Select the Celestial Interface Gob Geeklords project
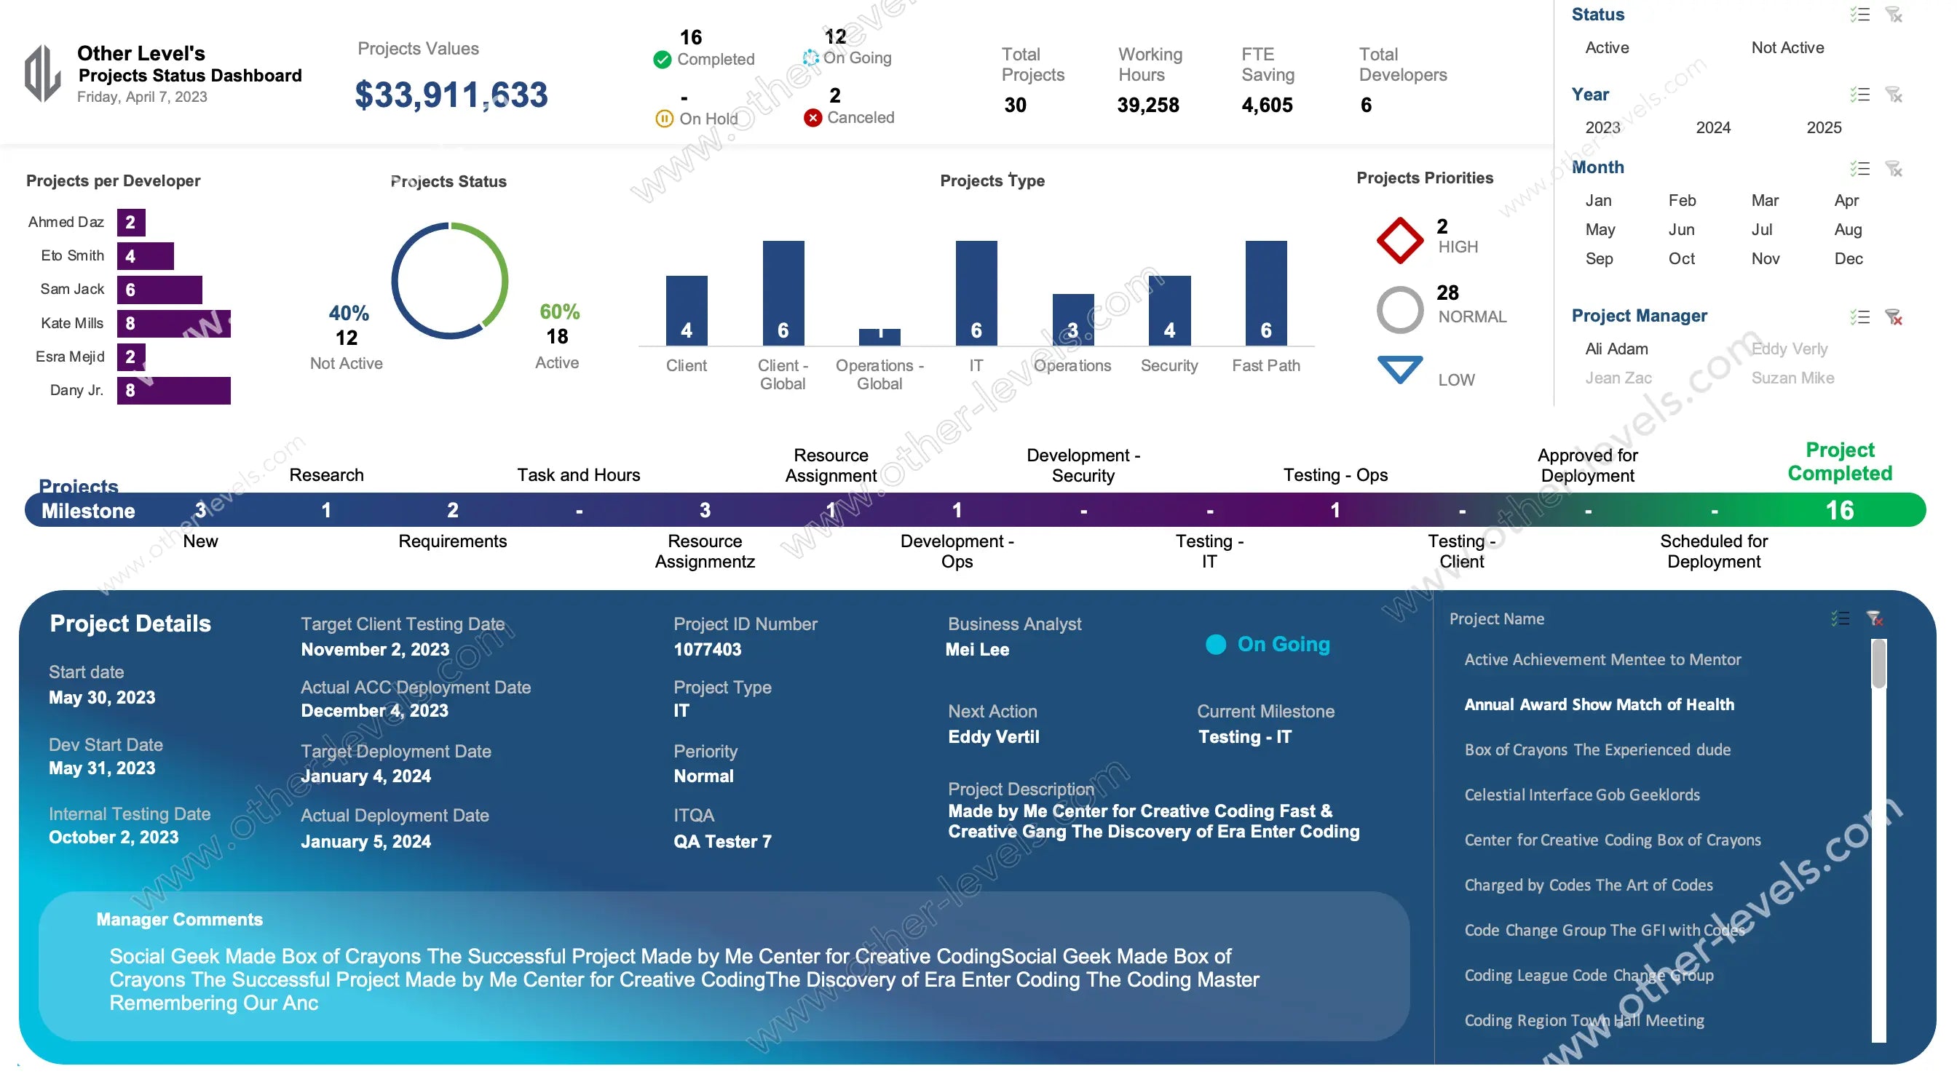Image resolution: width=1957 pixels, height=1074 pixels. pos(1582,795)
